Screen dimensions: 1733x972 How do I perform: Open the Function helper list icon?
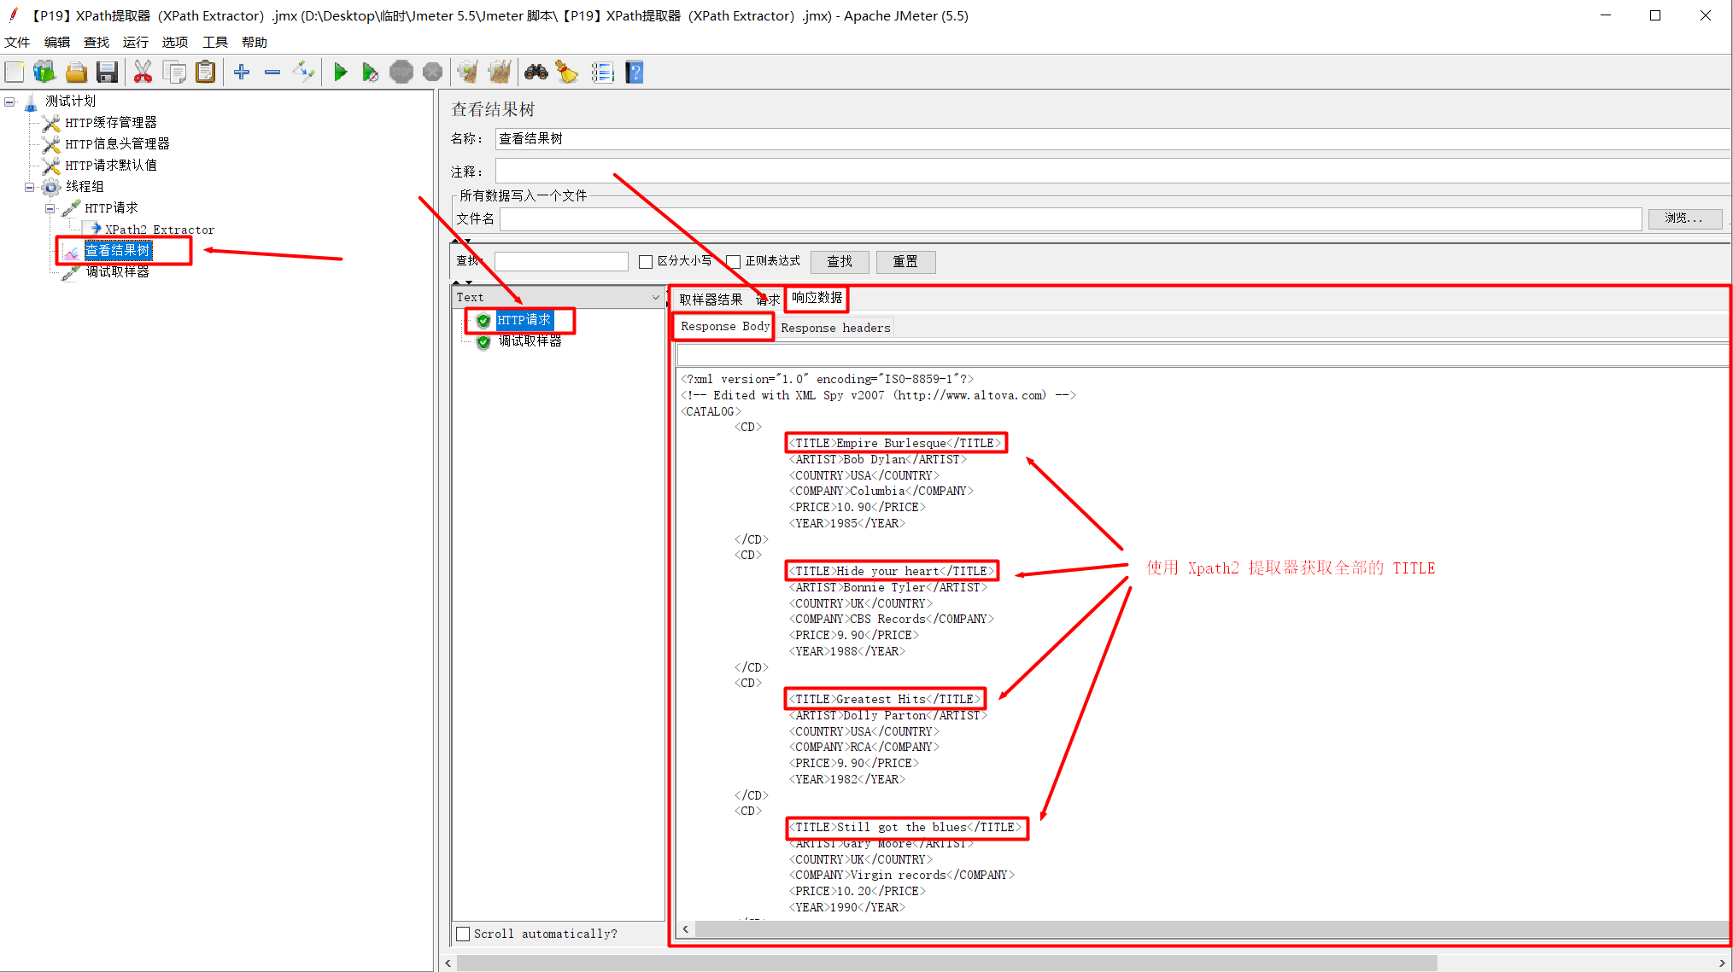(603, 73)
